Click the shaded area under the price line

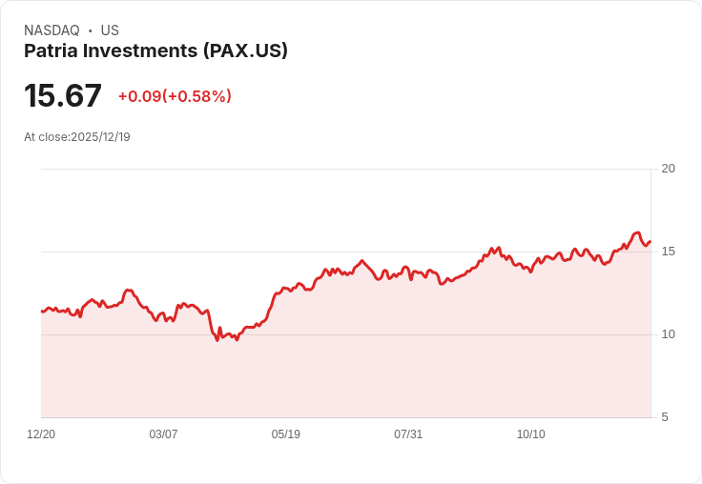pyautogui.click(x=382, y=362)
